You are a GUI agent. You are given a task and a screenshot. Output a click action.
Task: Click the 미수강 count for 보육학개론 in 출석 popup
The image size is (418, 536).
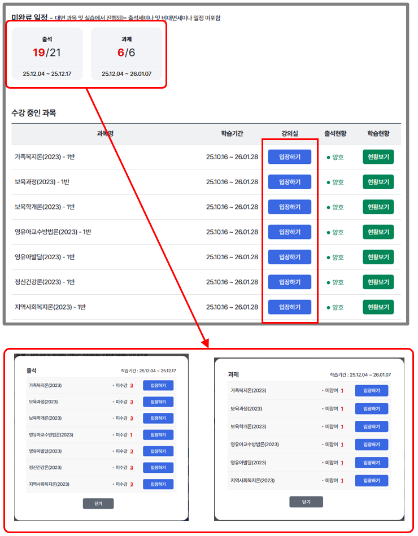coord(132,419)
